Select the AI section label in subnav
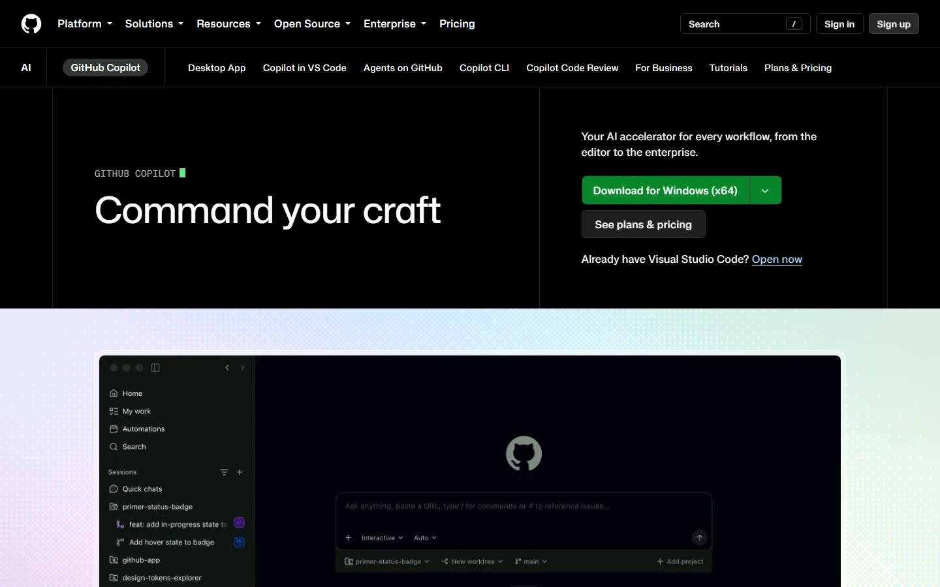The width and height of the screenshot is (940, 587). tap(26, 67)
